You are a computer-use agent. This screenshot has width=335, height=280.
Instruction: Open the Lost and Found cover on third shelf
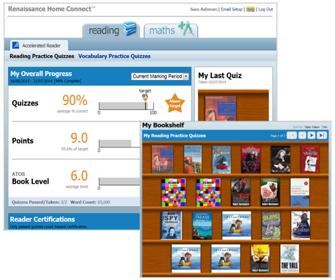click(237, 226)
